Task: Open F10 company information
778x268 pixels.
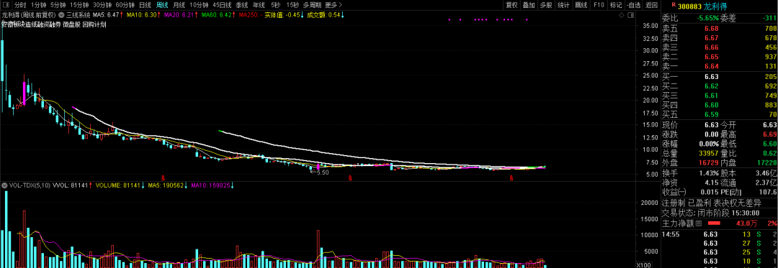Action: pos(599,5)
